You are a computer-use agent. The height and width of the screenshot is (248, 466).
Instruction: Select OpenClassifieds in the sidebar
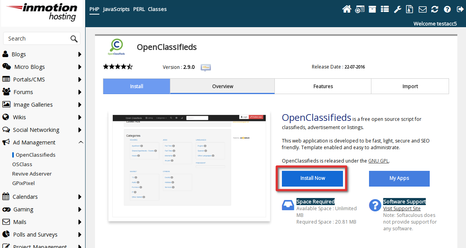point(35,155)
